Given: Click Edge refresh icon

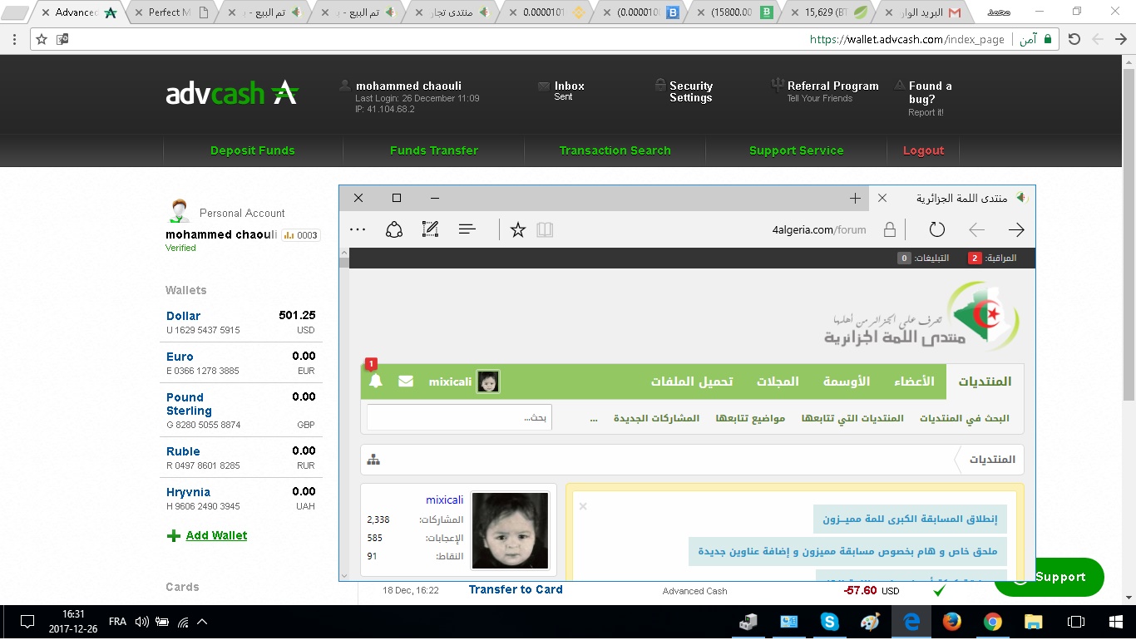Looking at the screenshot, I should coord(937,230).
